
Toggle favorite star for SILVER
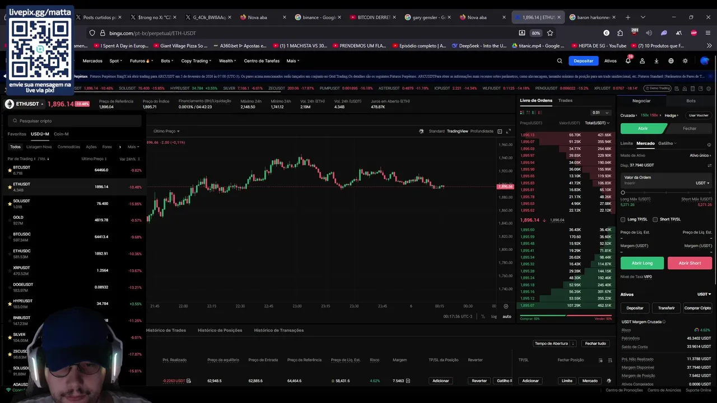click(10, 337)
